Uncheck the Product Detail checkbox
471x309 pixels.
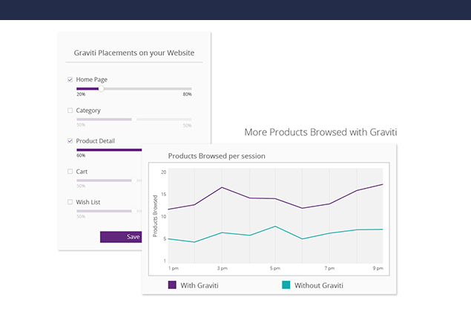[70, 141]
